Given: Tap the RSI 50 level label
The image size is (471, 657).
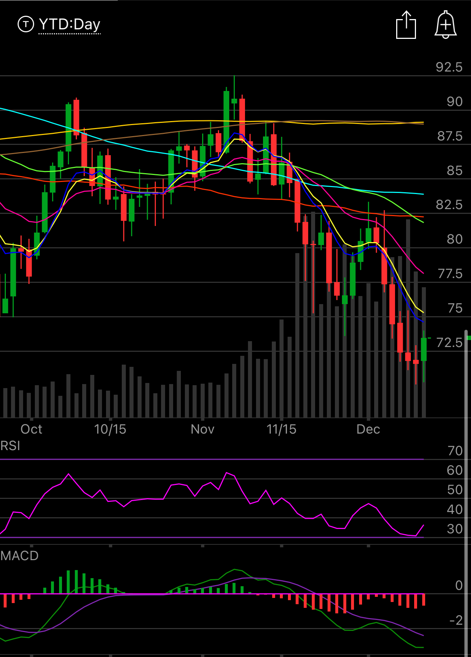Looking at the screenshot, I should click(x=455, y=490).
